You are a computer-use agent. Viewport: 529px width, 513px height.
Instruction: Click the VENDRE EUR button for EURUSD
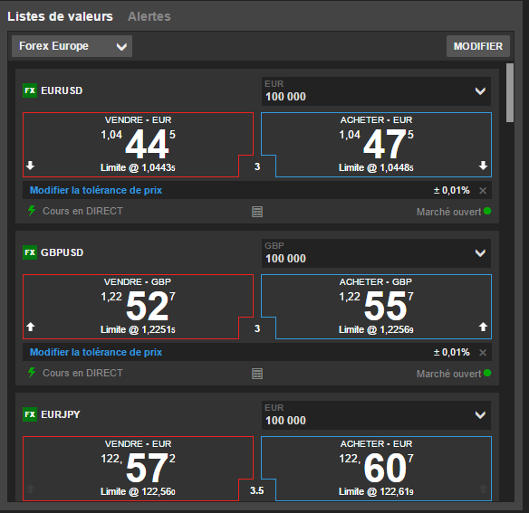coord(138,145)
